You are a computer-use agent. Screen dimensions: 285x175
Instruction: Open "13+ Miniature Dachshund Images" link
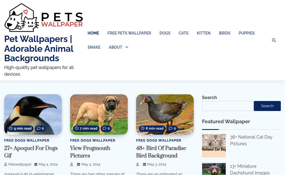250,169
